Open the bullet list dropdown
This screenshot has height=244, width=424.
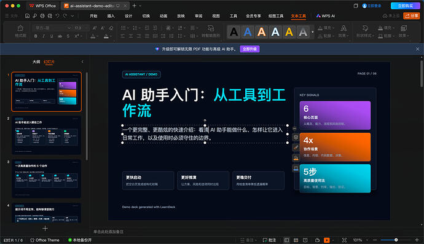pos(128,28)
